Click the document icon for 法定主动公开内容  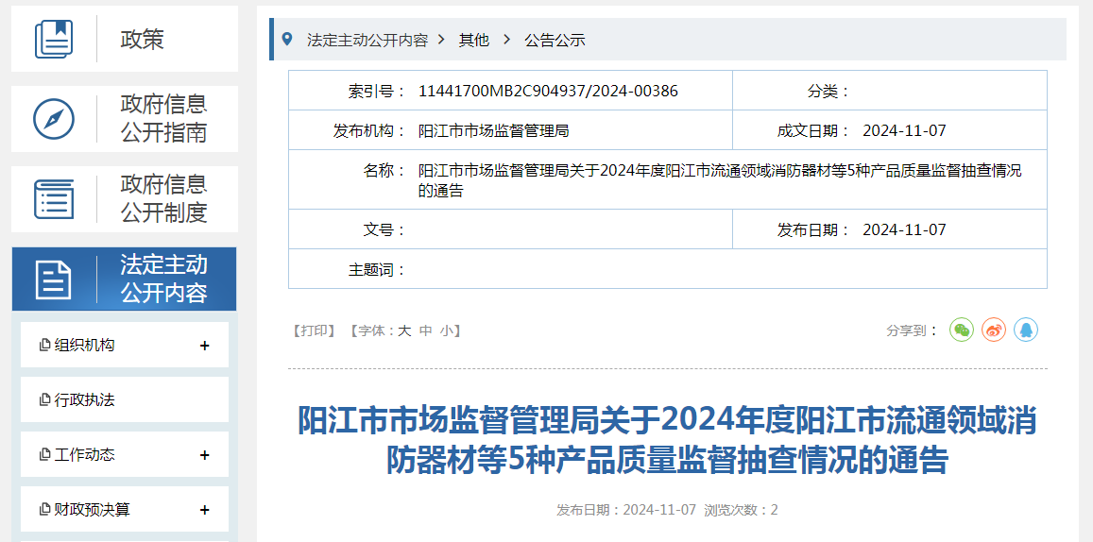[54, 279]
